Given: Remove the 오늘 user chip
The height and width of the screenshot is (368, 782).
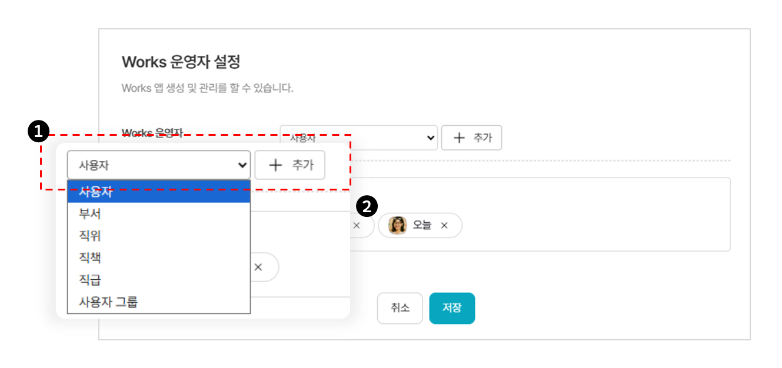Looking at the screenshot, I should click(444, 225).
